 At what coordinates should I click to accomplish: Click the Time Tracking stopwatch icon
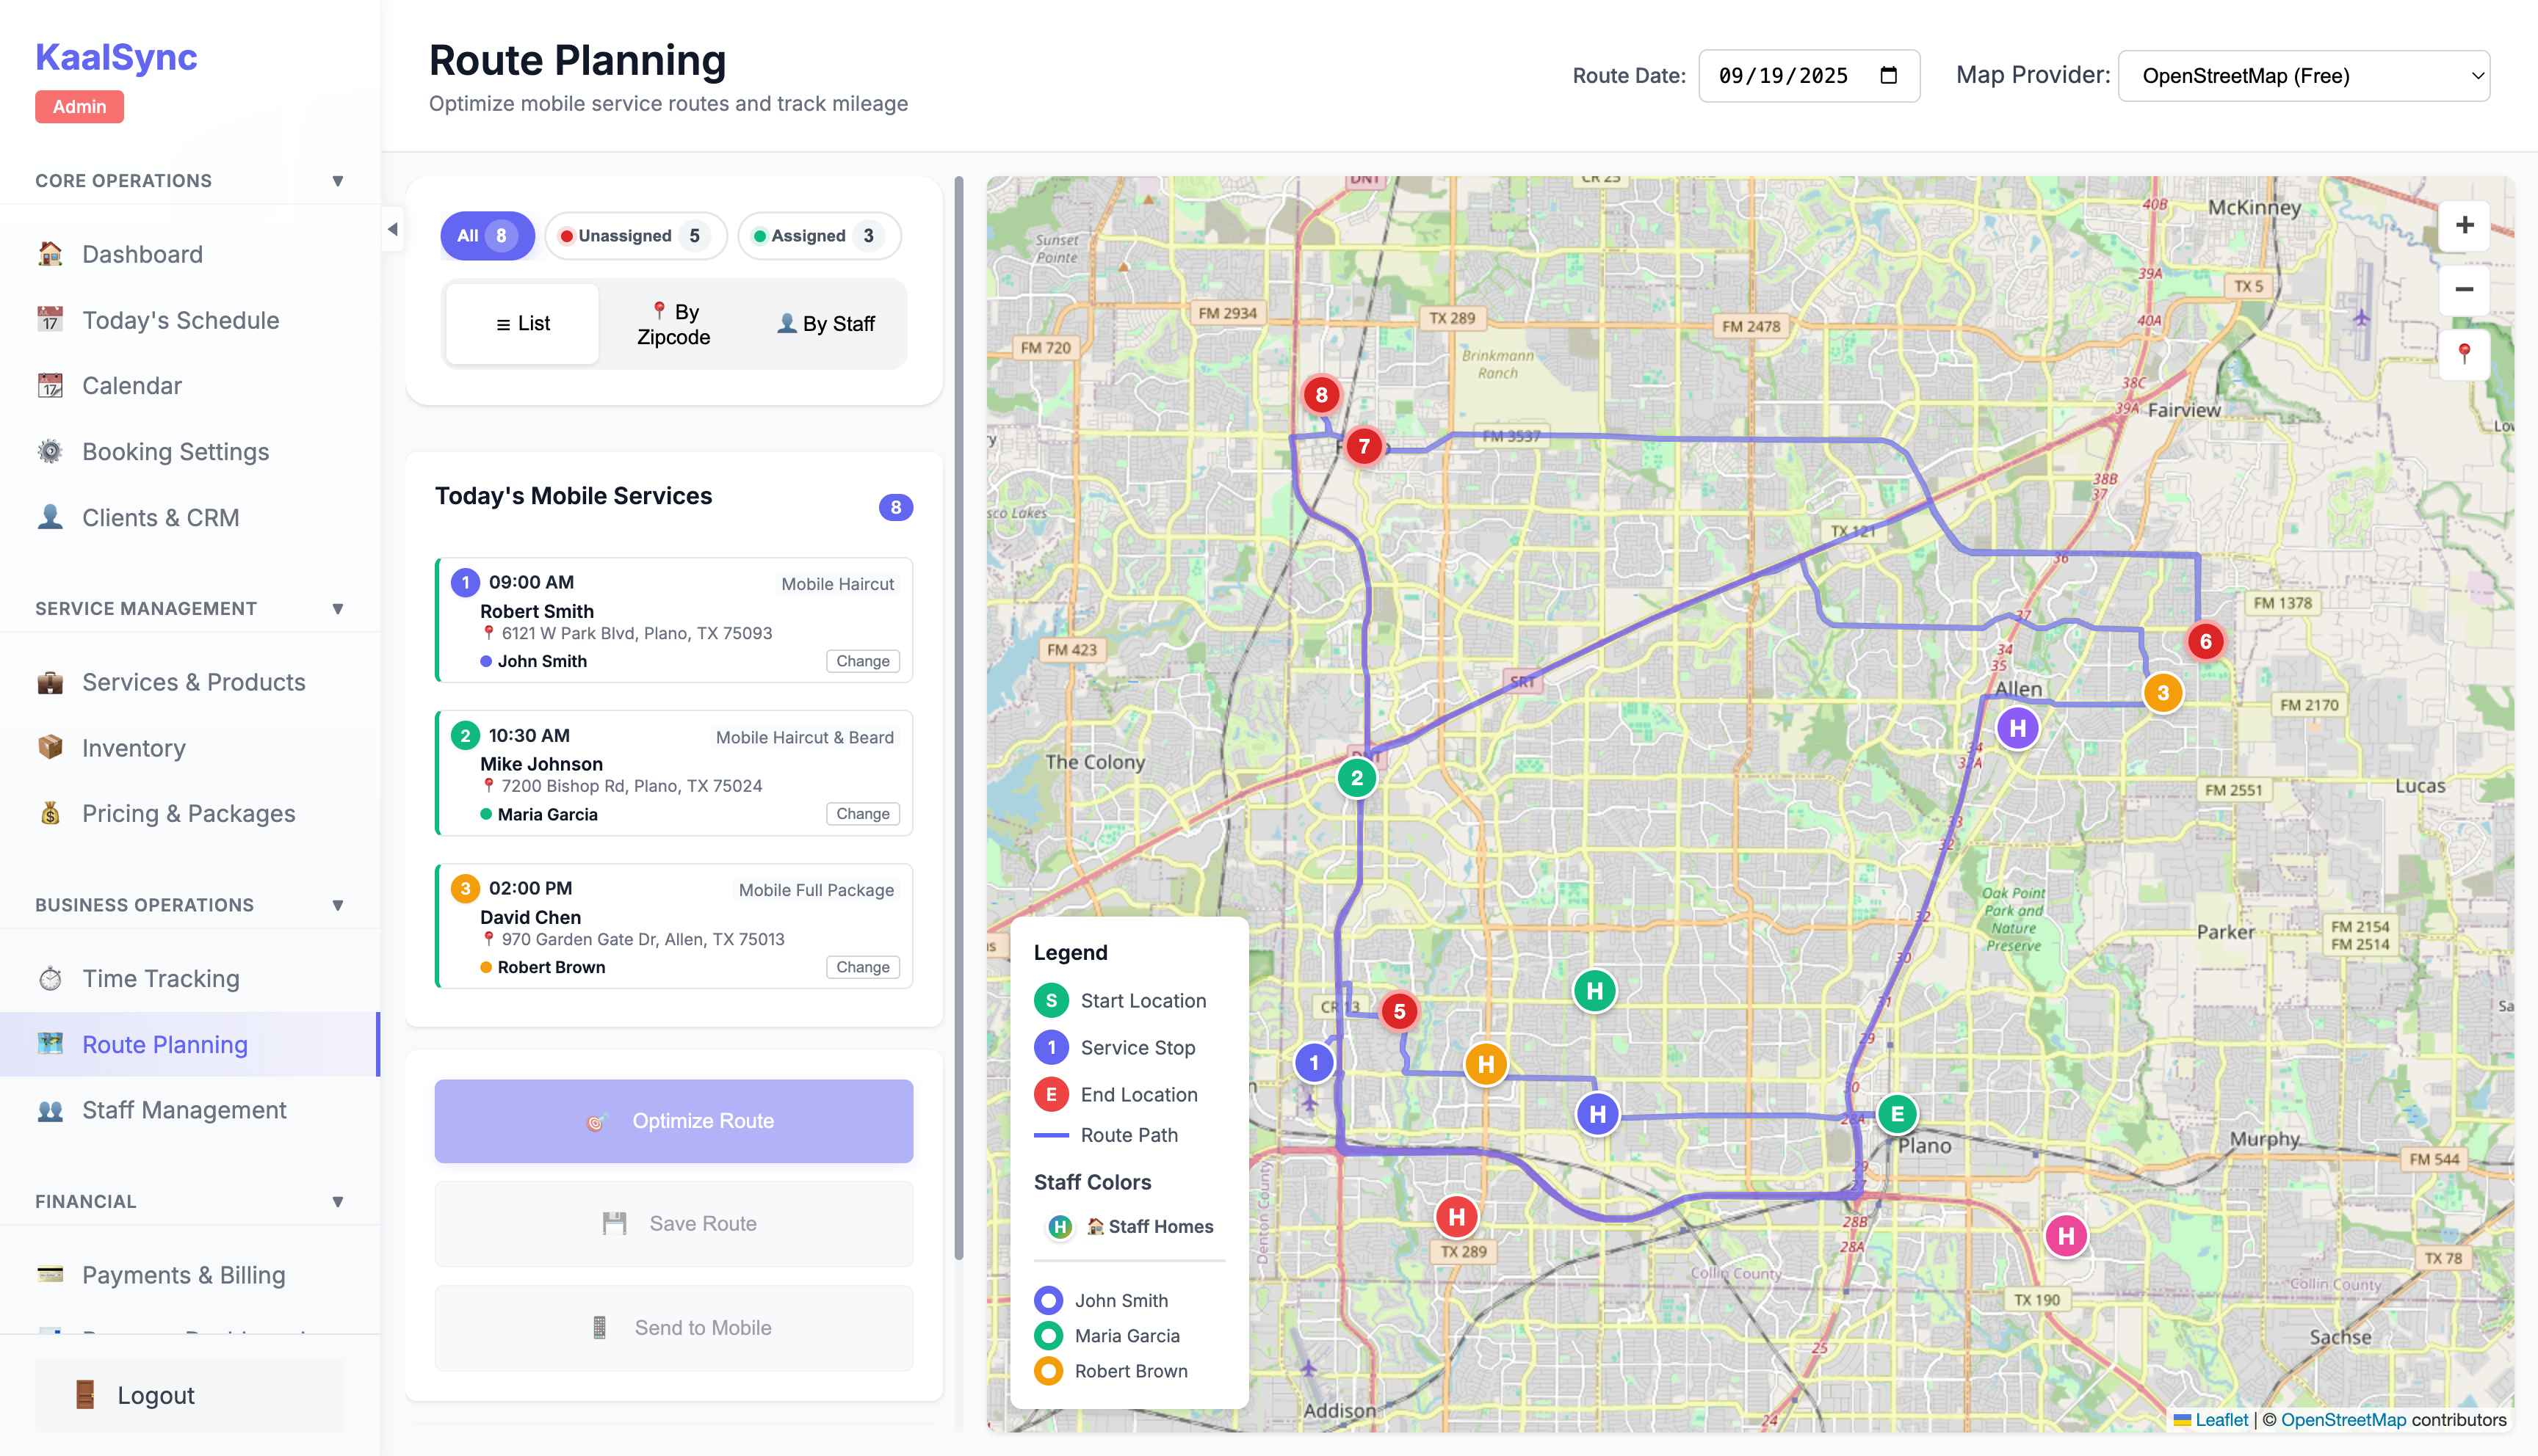[x=51, y=978]
